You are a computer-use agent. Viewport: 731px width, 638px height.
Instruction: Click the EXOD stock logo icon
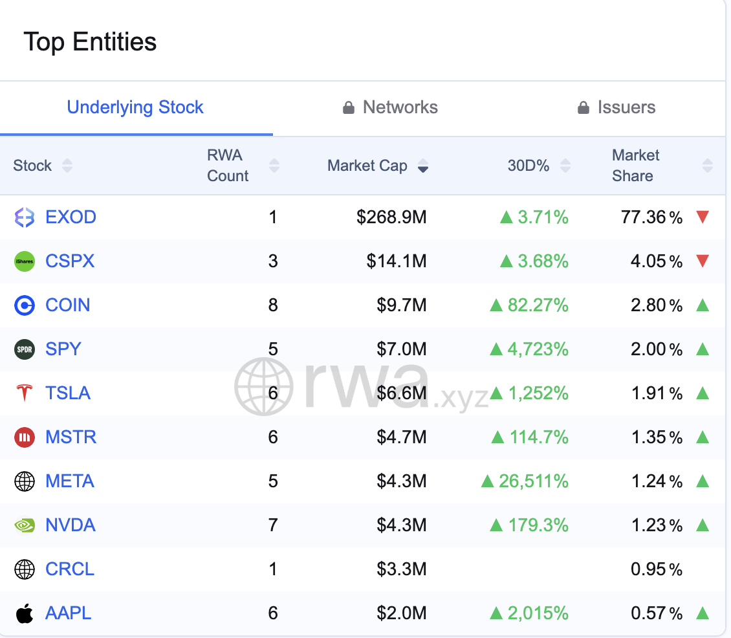tap(24, 217)
